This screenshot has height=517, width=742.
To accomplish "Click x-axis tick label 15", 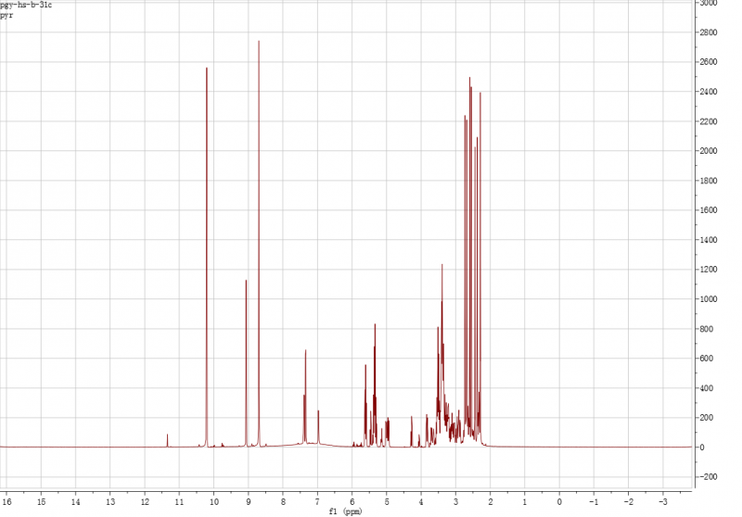I will click(41, 502).
